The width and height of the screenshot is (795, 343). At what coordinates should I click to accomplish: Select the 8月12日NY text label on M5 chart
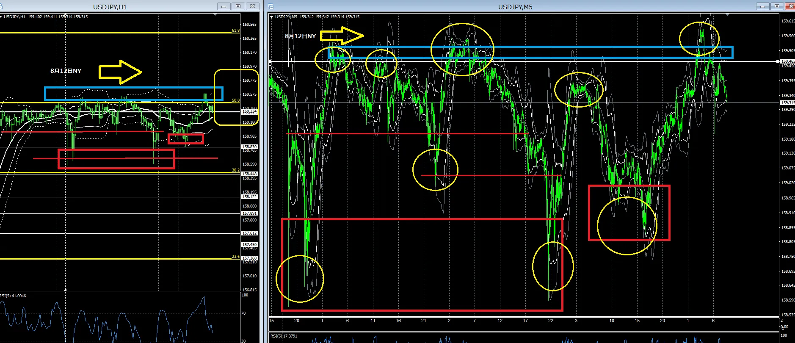pyautogui.click(x=300, y=36)
